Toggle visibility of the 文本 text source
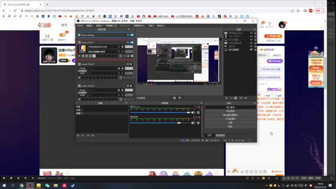Image resolution: width=336 pixels, height=189 pixels. point(251,37)
